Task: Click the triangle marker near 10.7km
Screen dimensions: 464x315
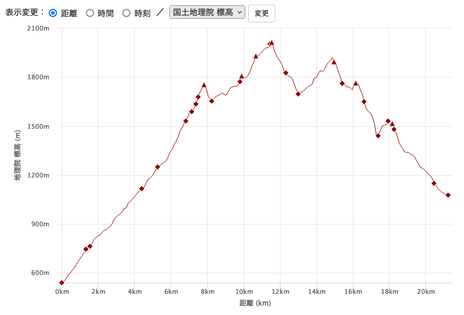Action: pos(256,56)
